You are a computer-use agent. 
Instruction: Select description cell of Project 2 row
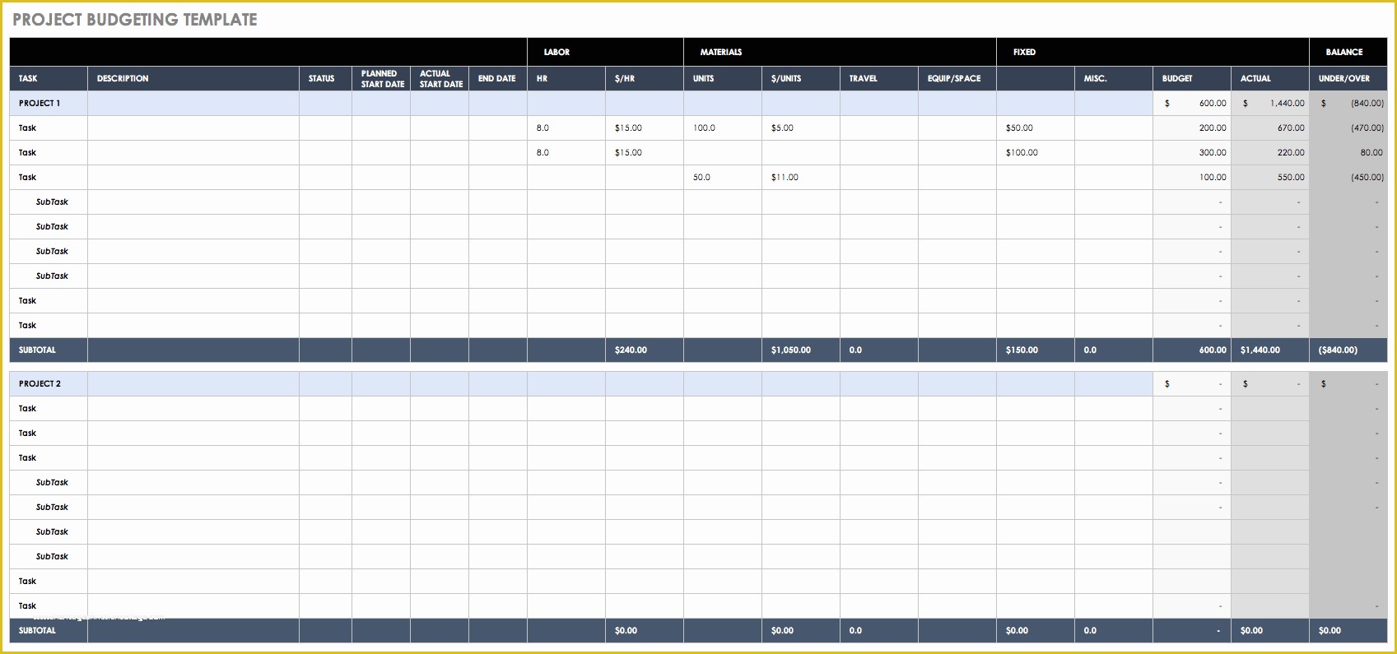click(193, 383)
